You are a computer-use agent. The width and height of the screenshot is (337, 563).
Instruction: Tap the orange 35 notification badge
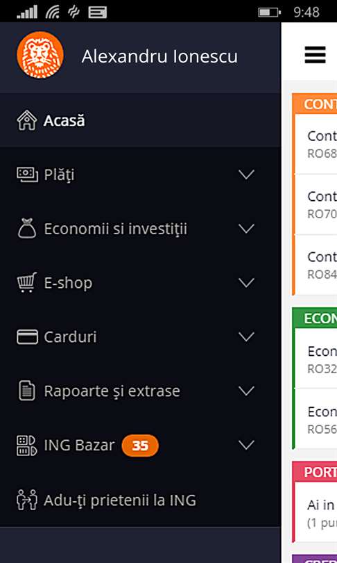(x=140, y=446)
